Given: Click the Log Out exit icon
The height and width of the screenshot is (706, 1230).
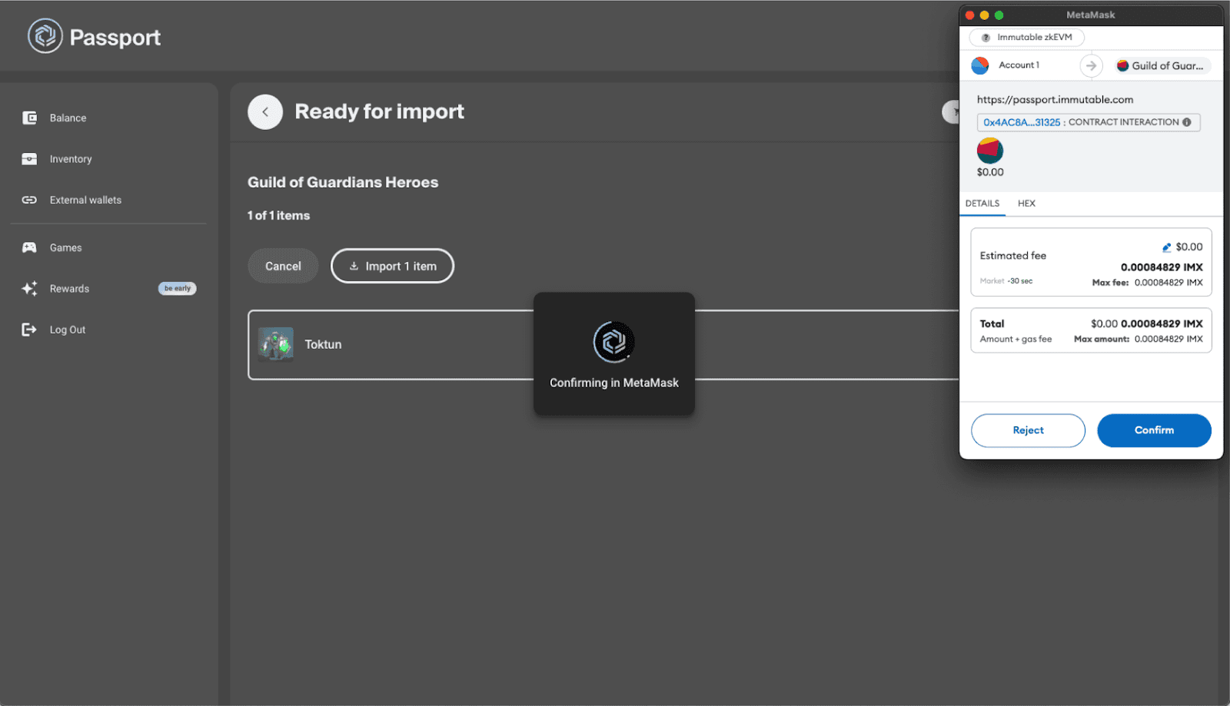Looking at the screenshot, I should tap(29, 329).
